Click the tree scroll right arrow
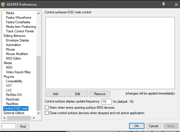Viewport: 180px width, 132px height. 34,118
